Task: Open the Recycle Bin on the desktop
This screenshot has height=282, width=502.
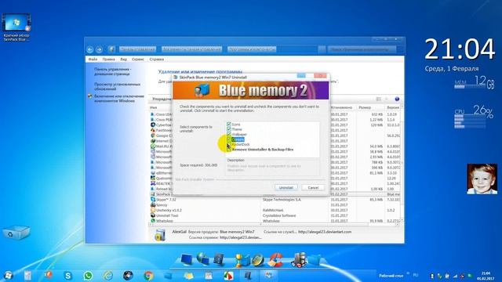Action: point(16,233)
